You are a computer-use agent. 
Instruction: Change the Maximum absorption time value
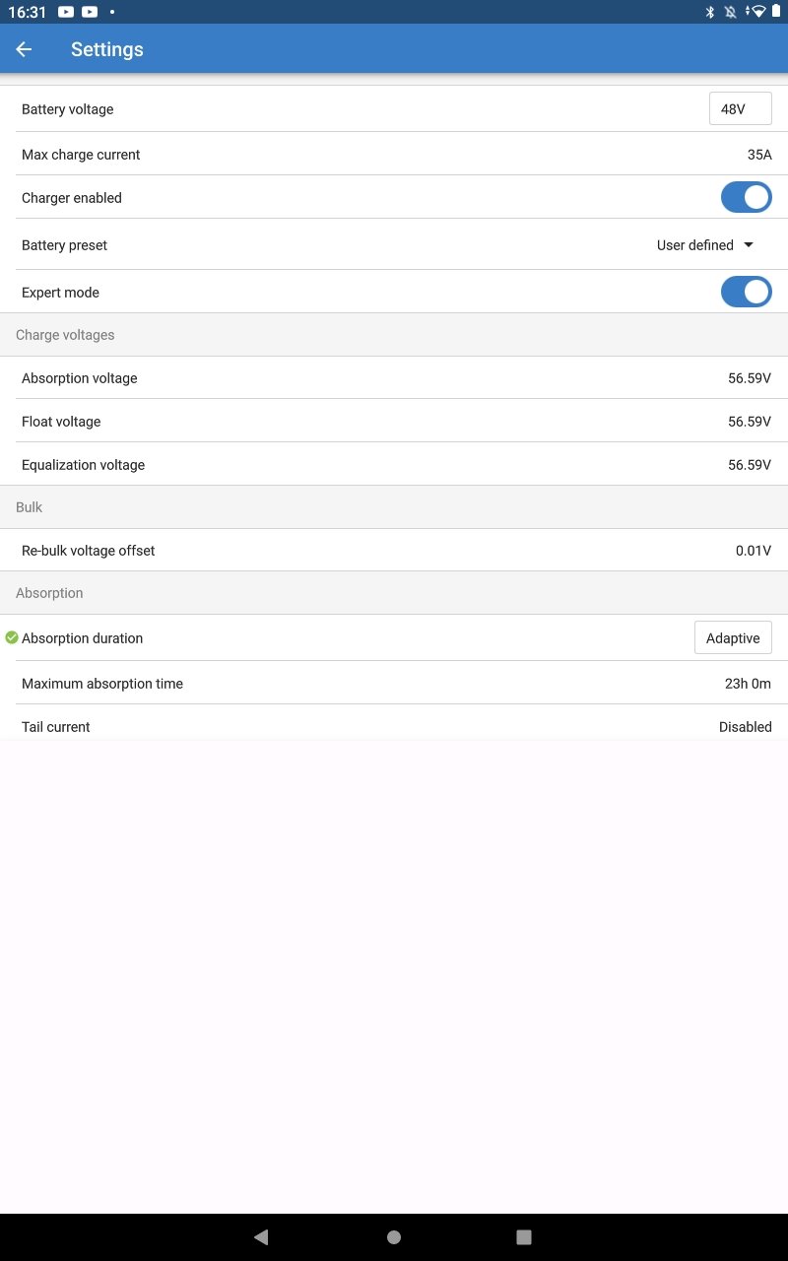pos(747,684)
